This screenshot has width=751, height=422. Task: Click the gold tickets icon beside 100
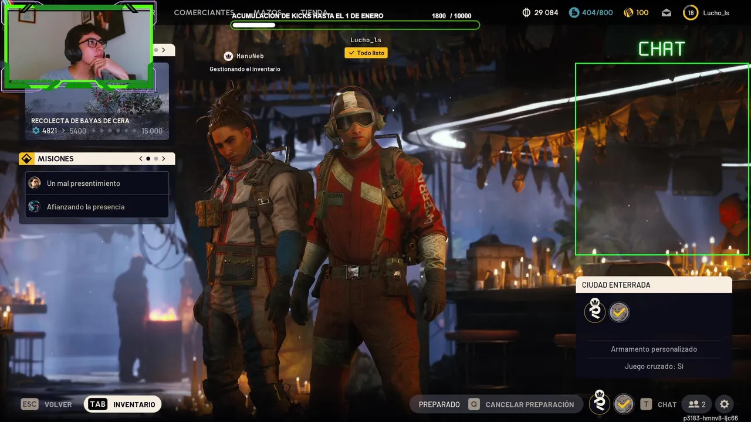pos(628,12)
